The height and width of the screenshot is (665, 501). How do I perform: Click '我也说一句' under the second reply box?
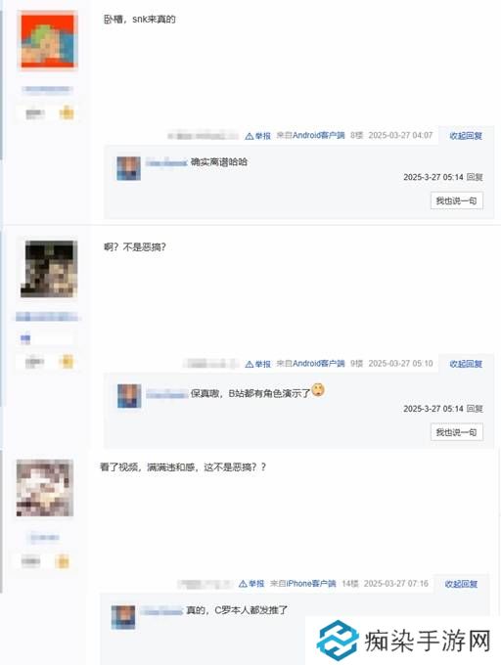[456, 432]
